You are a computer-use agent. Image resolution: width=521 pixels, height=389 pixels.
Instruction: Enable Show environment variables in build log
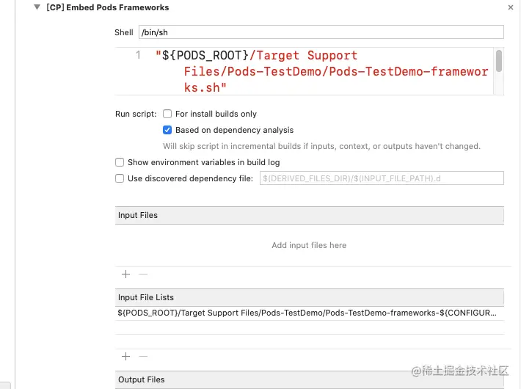(120, 162)
